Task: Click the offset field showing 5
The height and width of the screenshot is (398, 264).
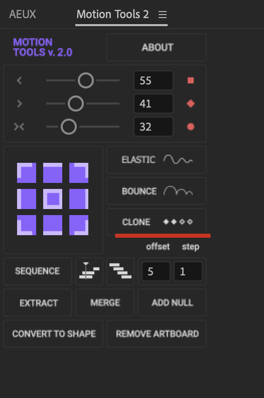Action: [156, 271]
